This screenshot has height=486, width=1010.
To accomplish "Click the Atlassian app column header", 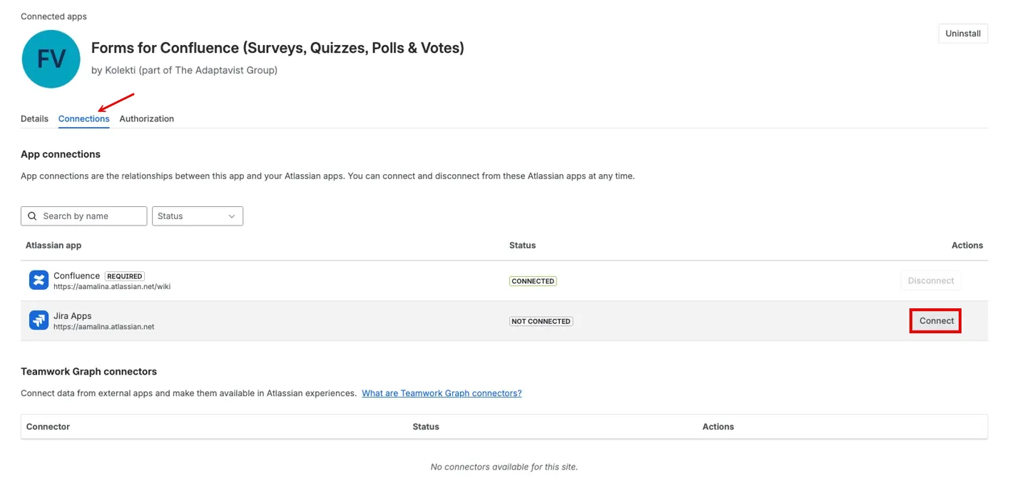I will (53, 245).
